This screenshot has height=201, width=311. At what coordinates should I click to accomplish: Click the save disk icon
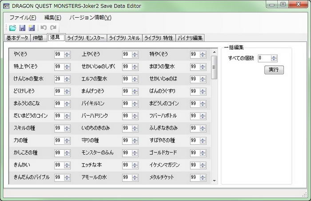[x=22, y=28]
